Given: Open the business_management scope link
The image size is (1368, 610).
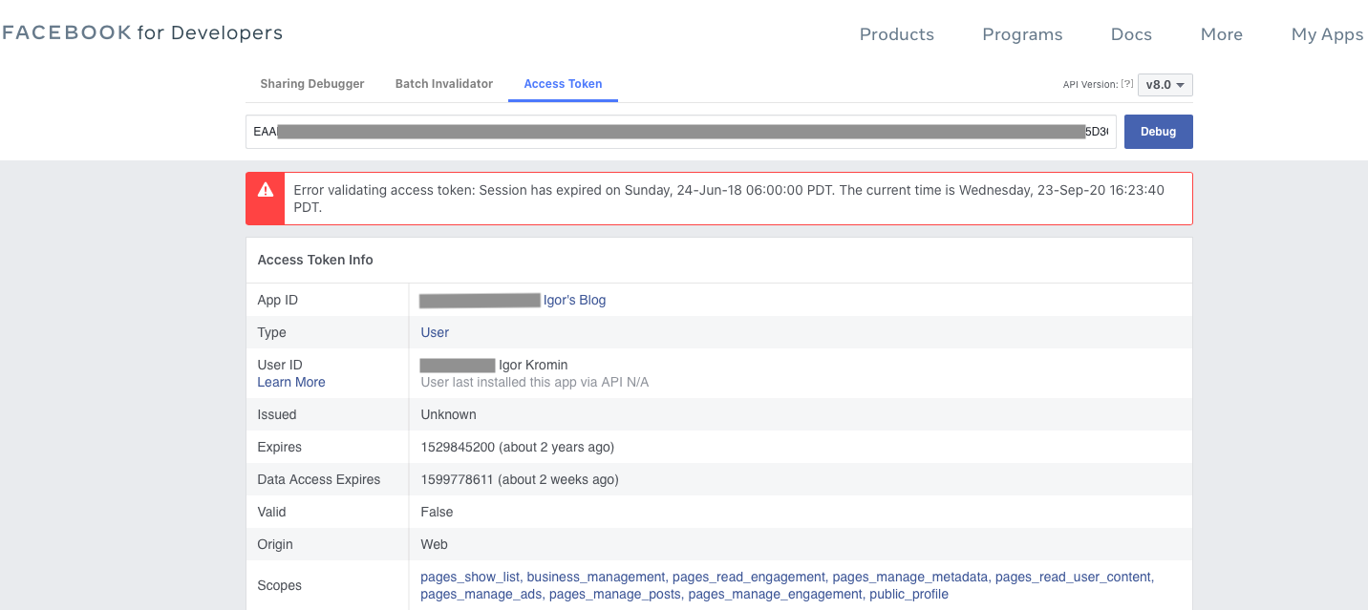Looking at the screenshot, I should click(596, 577).
